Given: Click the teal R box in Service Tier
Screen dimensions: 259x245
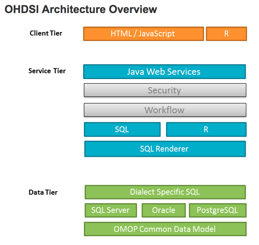Looking at the screenshot, I should pos(206,129).
